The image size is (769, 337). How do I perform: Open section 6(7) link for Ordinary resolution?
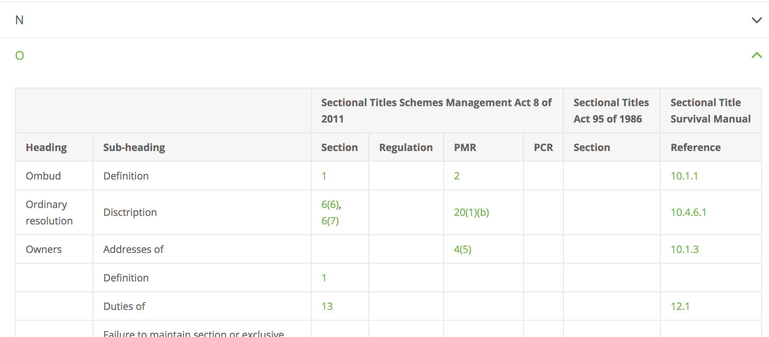coord(330,221)
